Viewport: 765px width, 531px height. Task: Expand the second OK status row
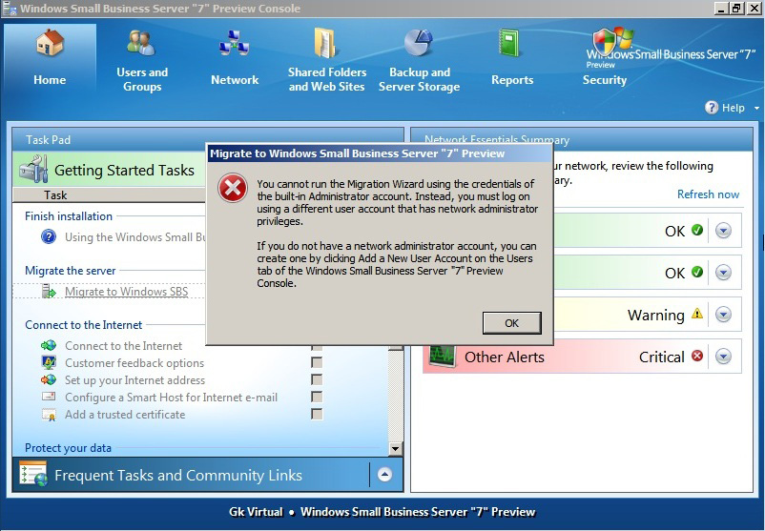[x=723, y=272]
